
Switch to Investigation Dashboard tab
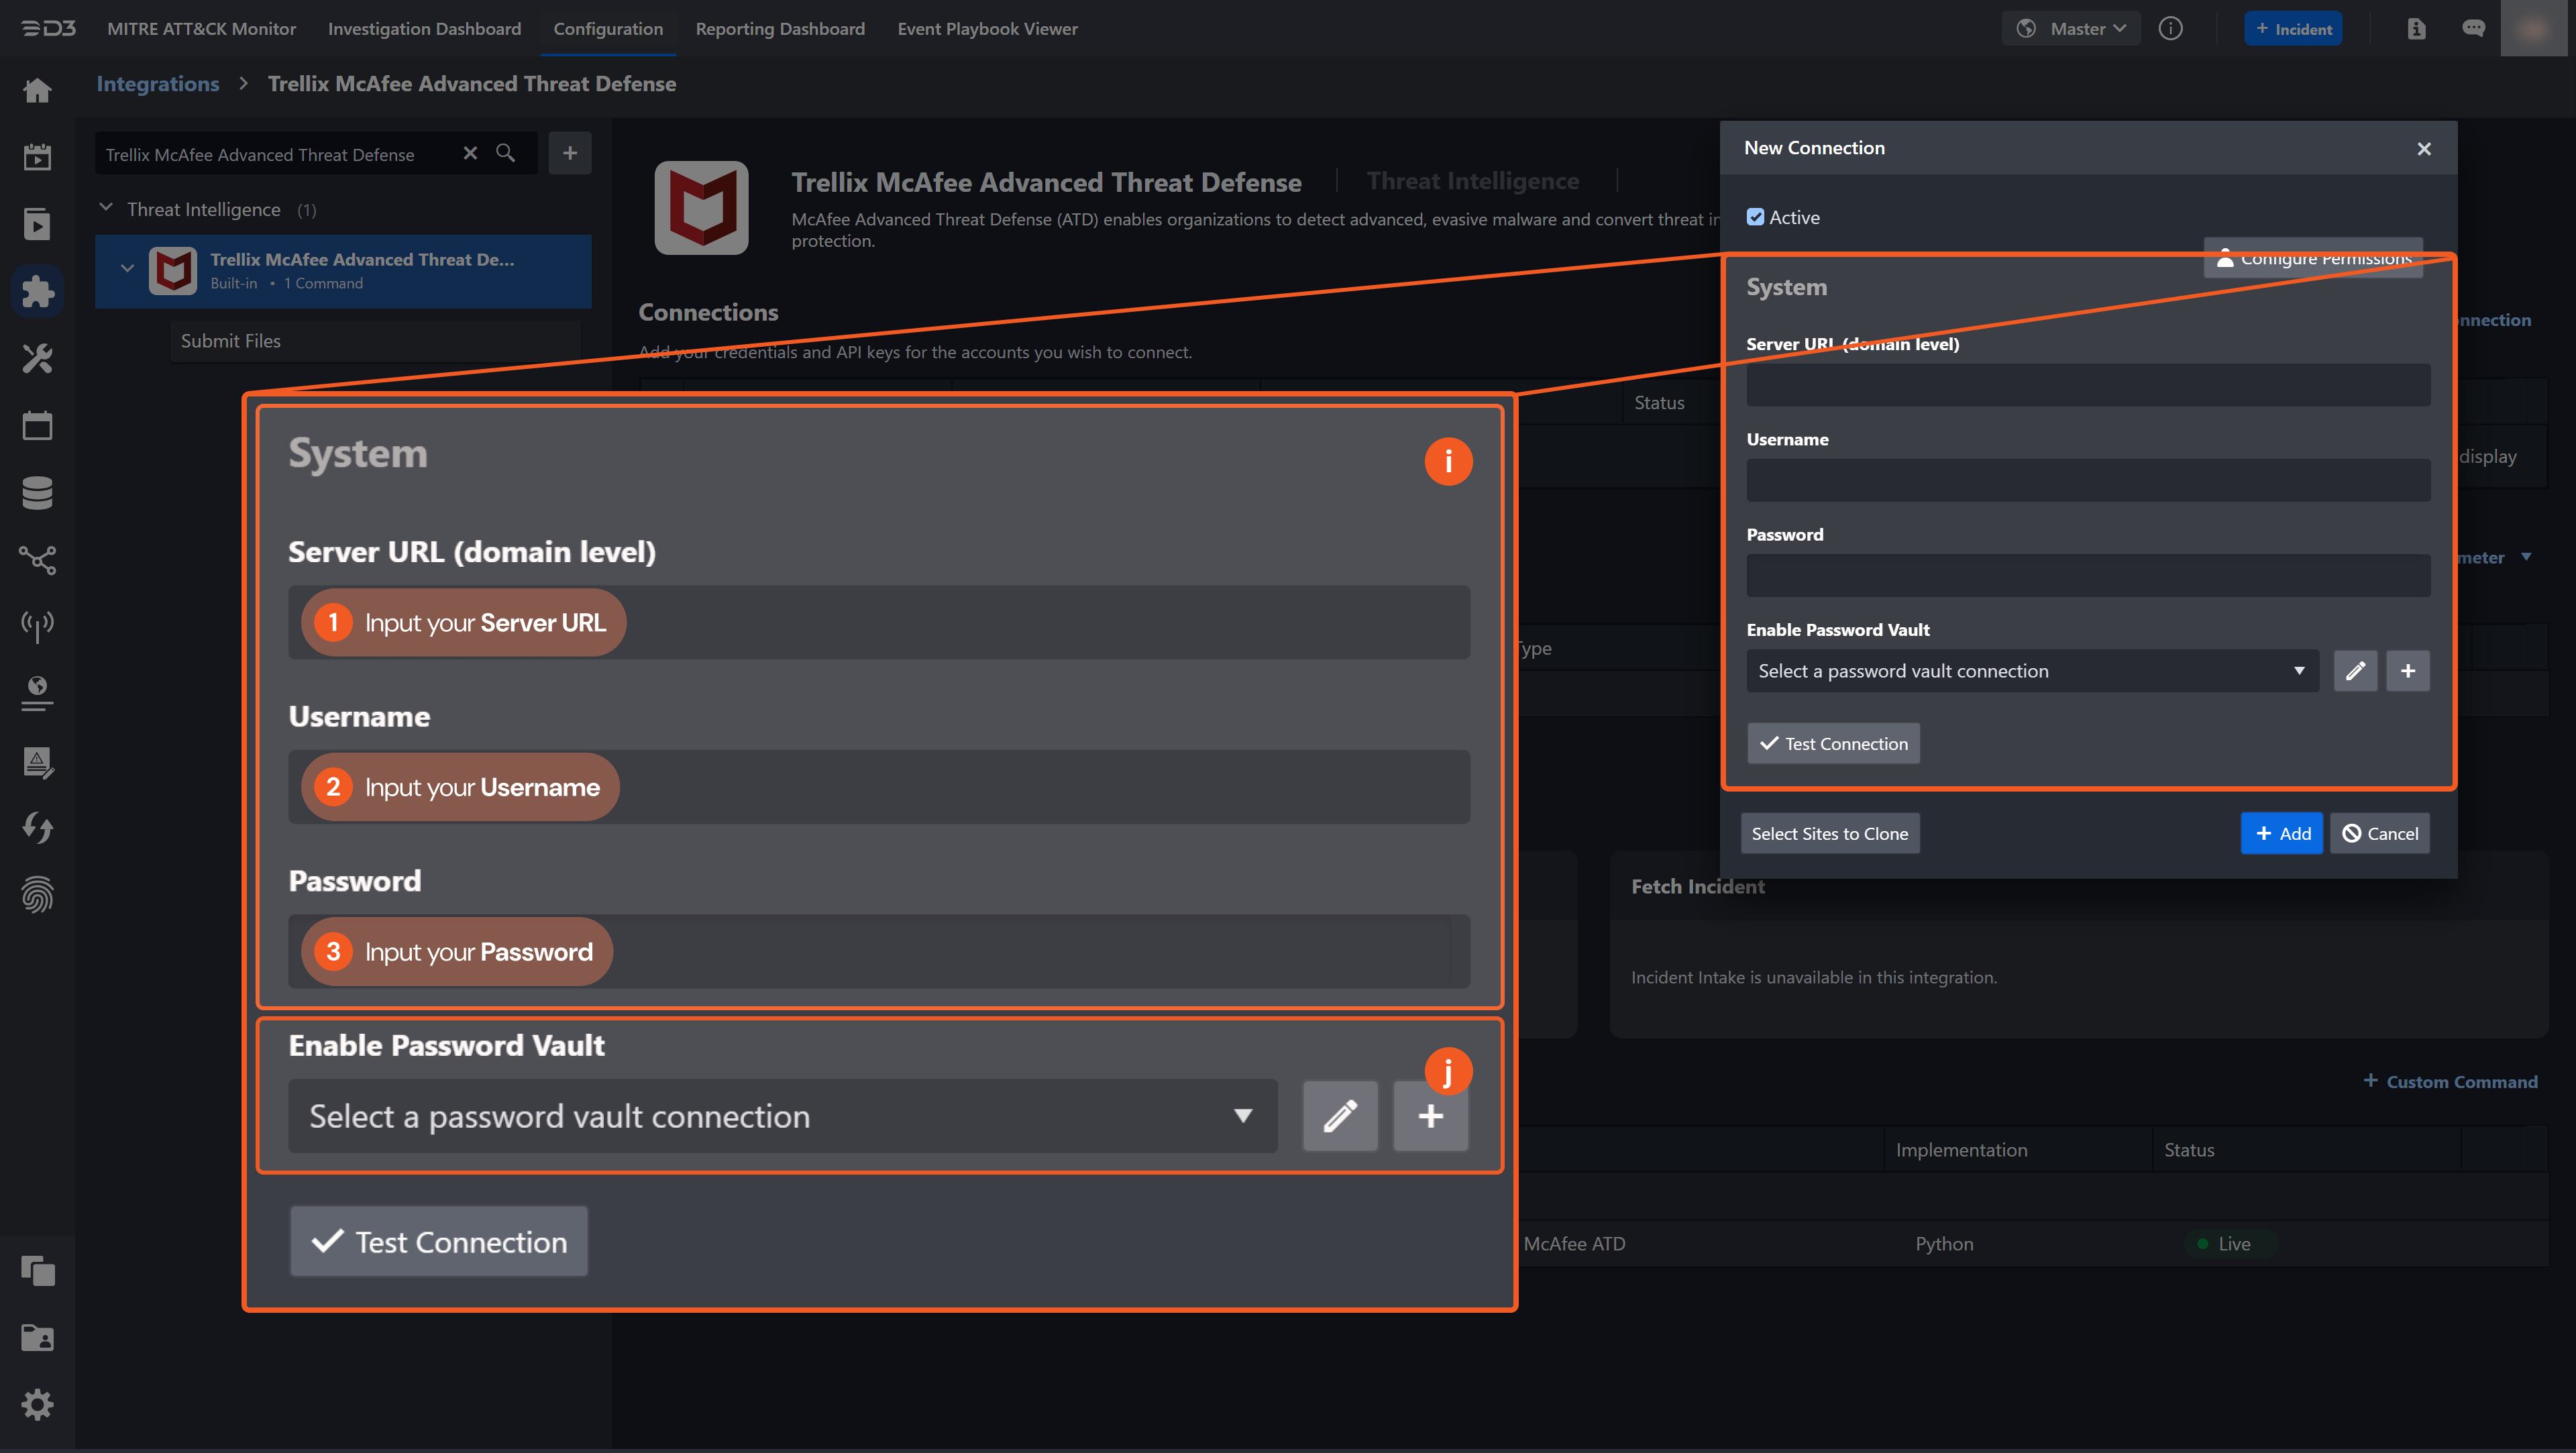click(424, 29)
